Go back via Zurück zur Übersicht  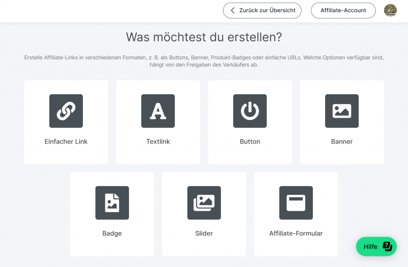click(267, 10)
